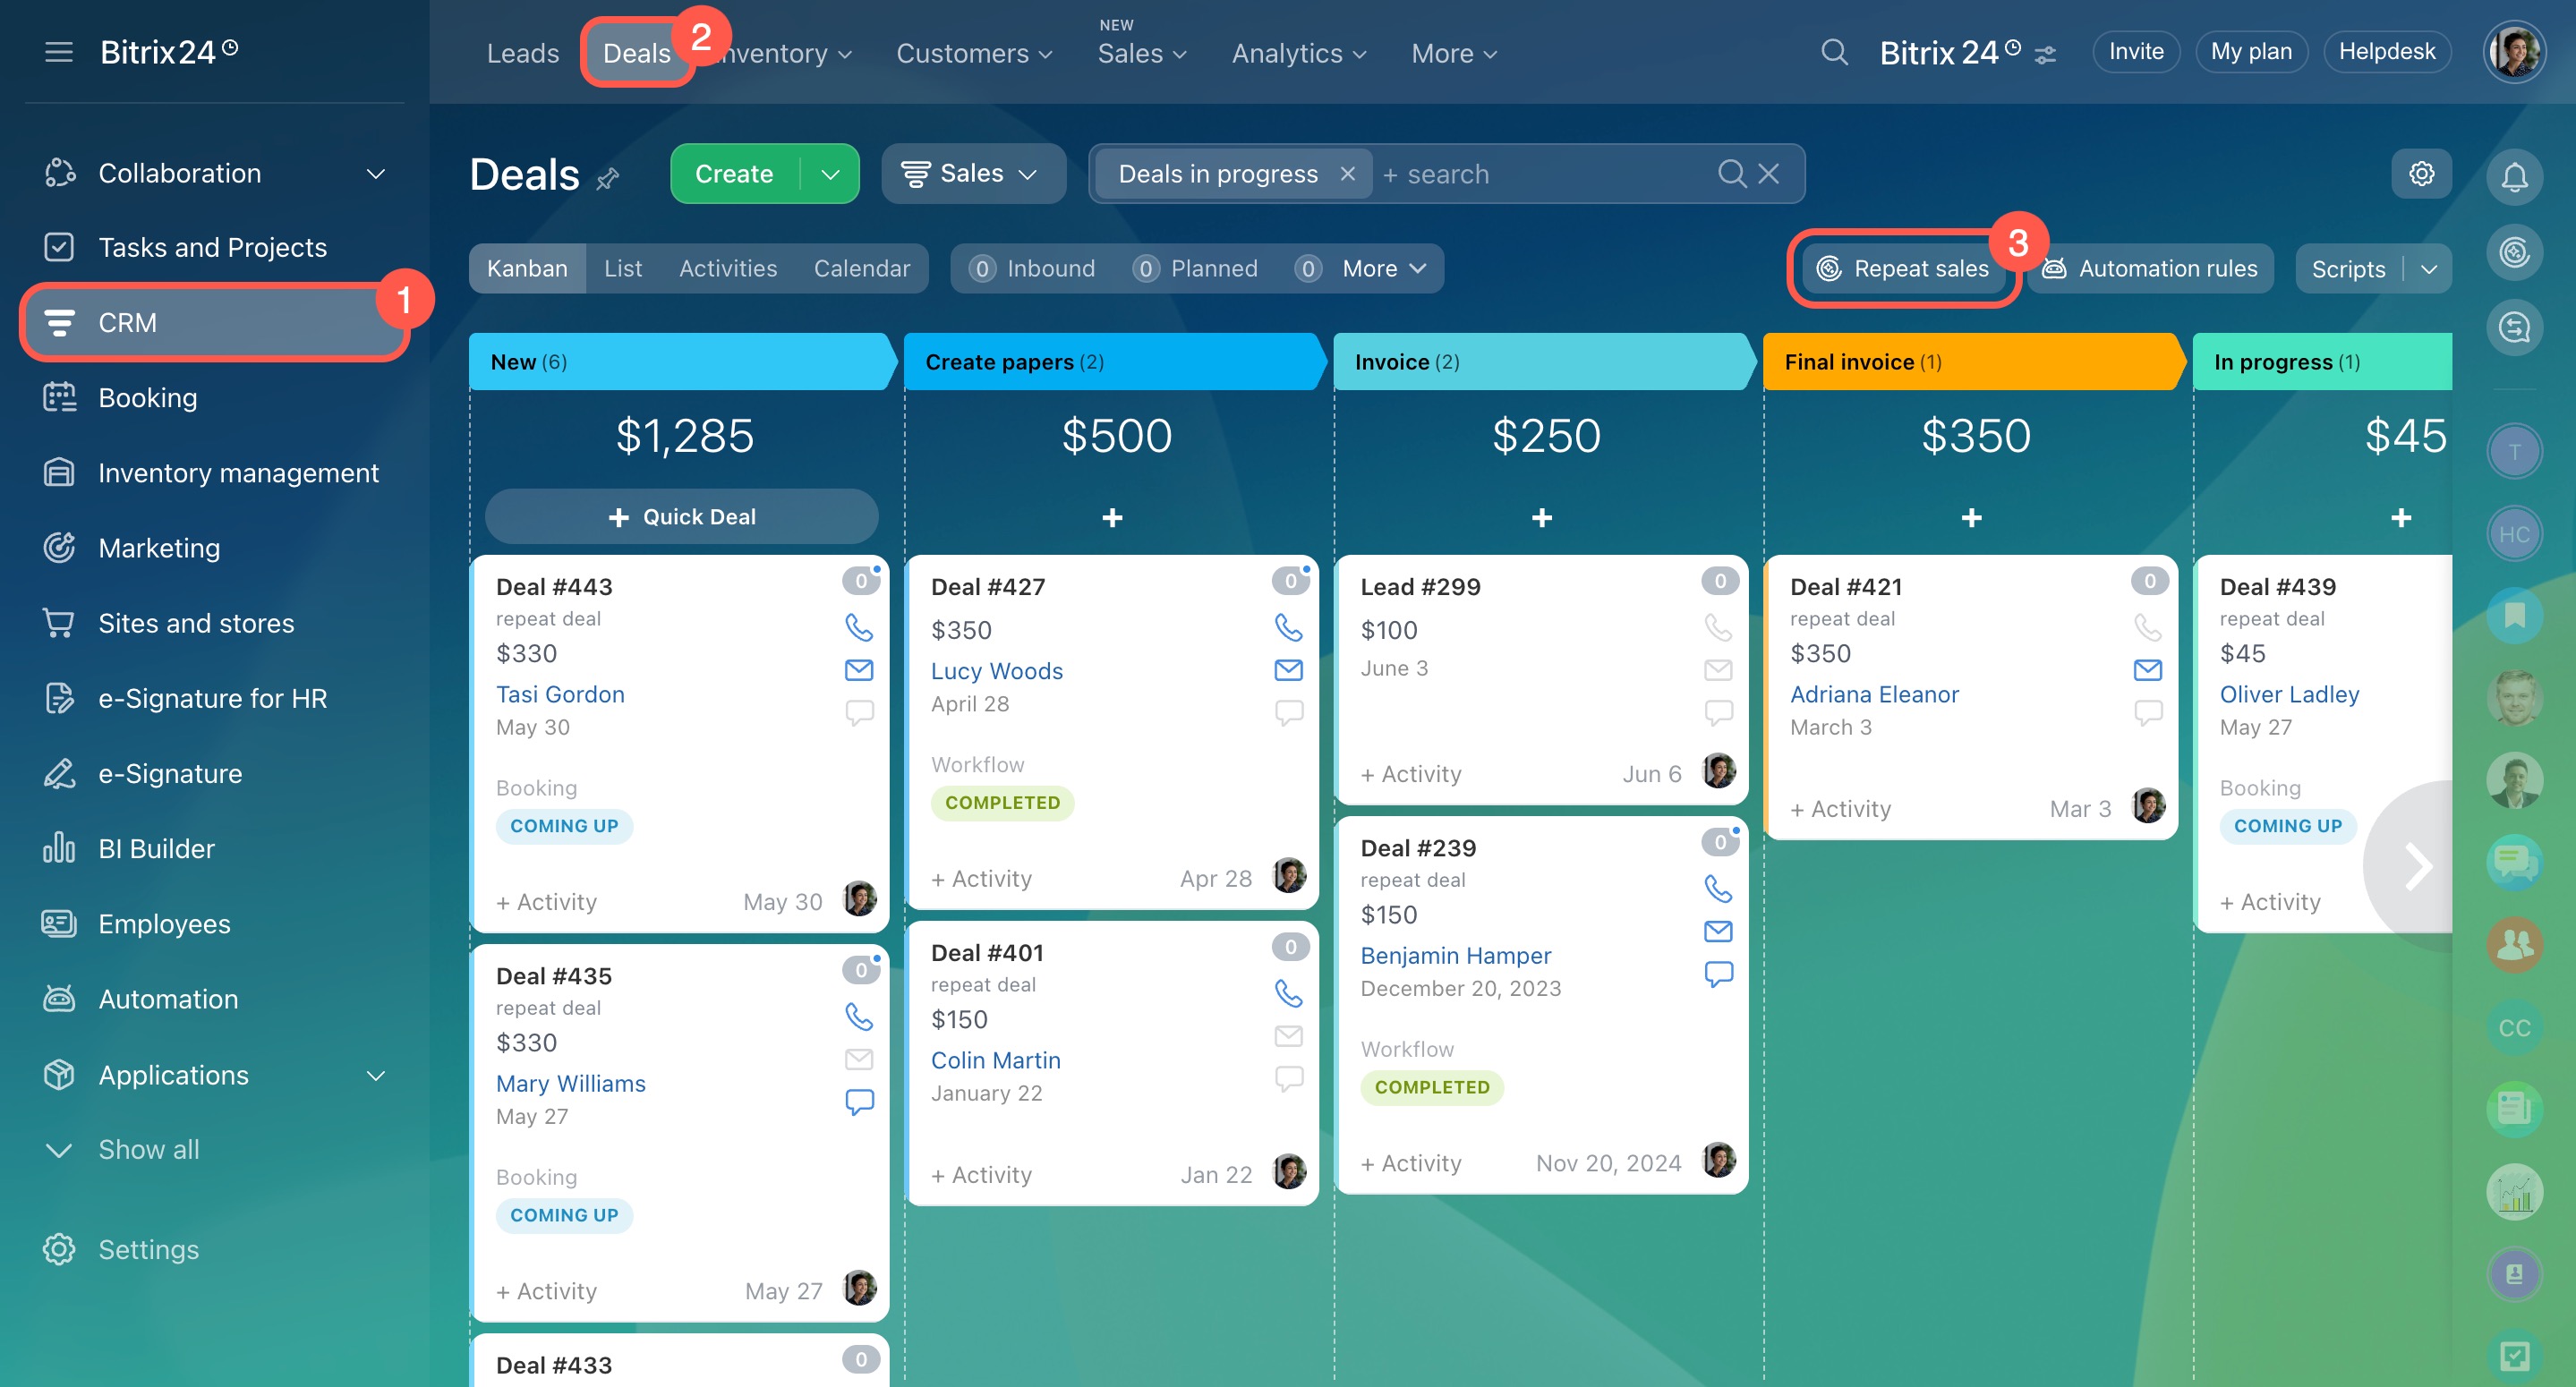Click the header search magnifier icon
Image resolution: width=2576 pixels, height=1387 pixels.
[x=1834, y=52]
